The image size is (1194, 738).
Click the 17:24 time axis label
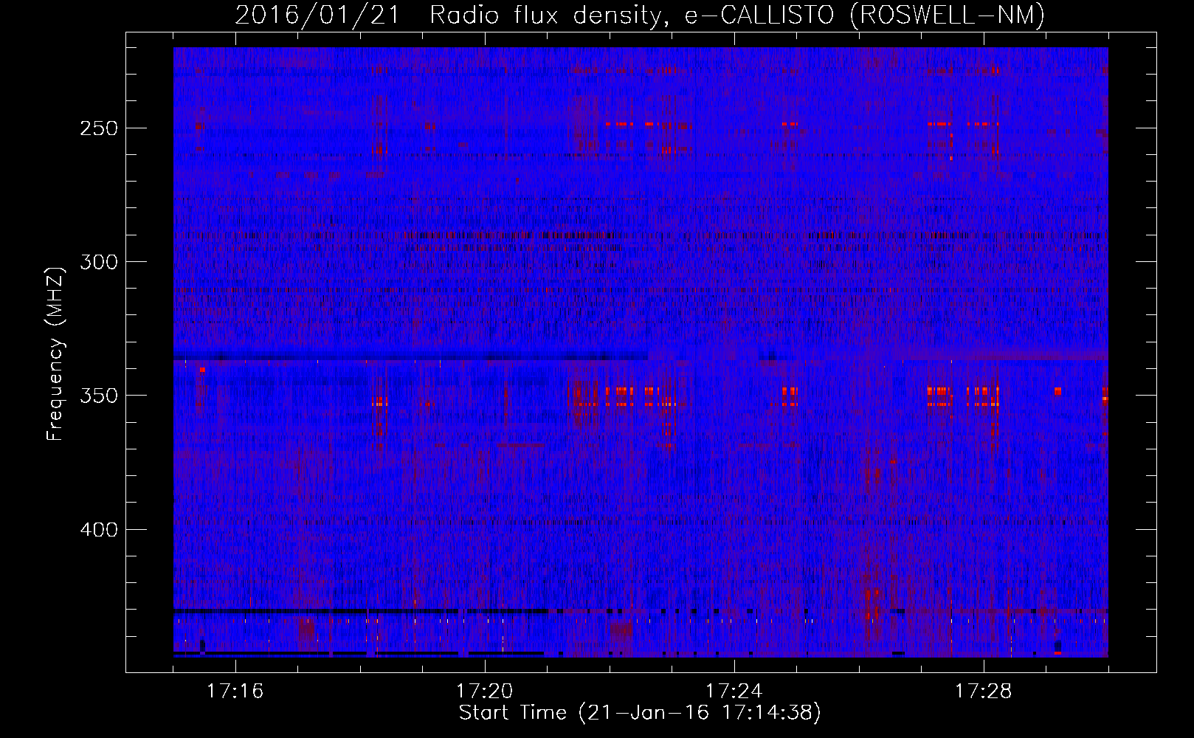(734, 692)
